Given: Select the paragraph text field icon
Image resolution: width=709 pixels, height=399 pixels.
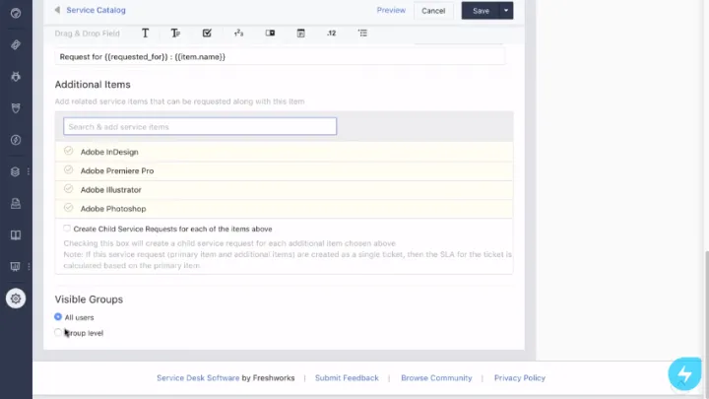Looking at the screenshot, I should tap(175, 33).
